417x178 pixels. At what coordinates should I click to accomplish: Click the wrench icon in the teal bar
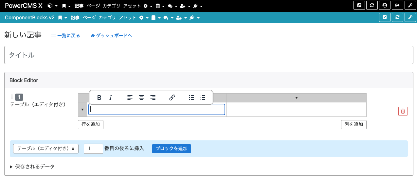click(410, 17)
